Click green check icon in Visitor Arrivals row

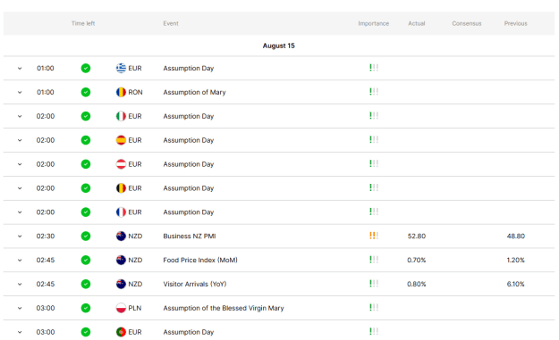click(x=86, y=284)
